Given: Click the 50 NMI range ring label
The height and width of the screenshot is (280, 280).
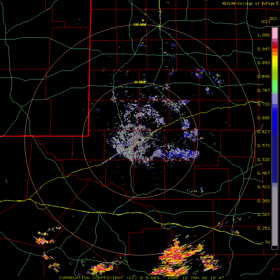Looking at the screenshot, I should pos(140,82).
